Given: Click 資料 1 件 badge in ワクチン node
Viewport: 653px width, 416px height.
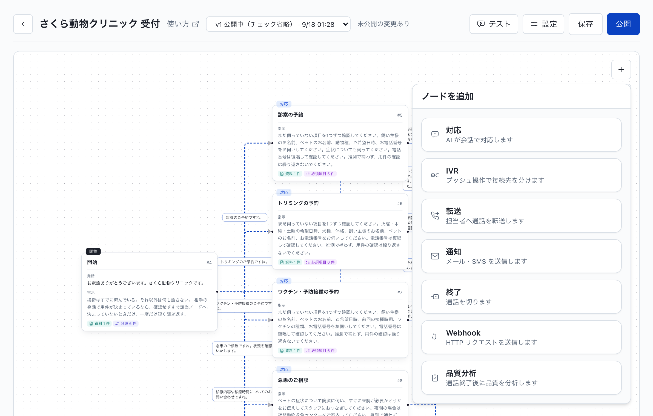Looking at the screenshot, I should (x=290, y=351).
